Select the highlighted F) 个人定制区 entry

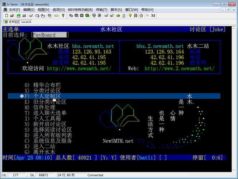click(x=114, y=96)
